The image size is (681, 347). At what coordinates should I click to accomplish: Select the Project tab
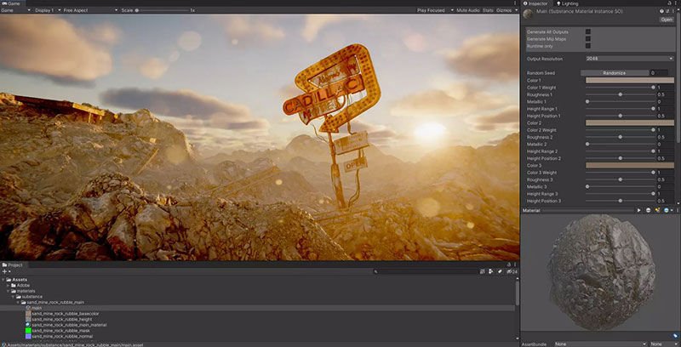click(13, 265)
